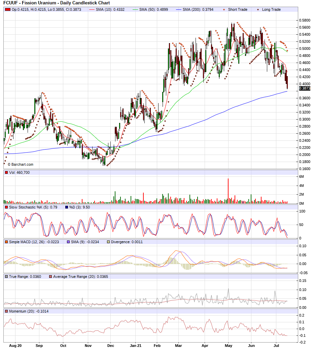This screenshot has height=356, width=313.
Task: Click the Short Trade legend text
Action: point(238,9)
